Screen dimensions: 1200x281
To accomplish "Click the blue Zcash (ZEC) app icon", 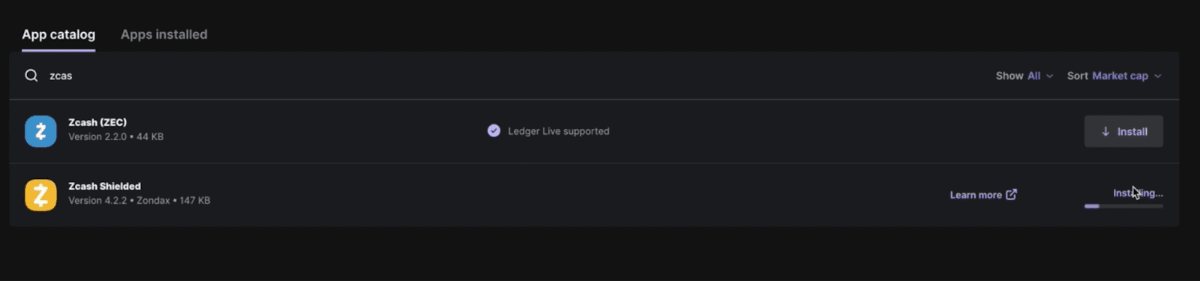I will tap(40, 131).
